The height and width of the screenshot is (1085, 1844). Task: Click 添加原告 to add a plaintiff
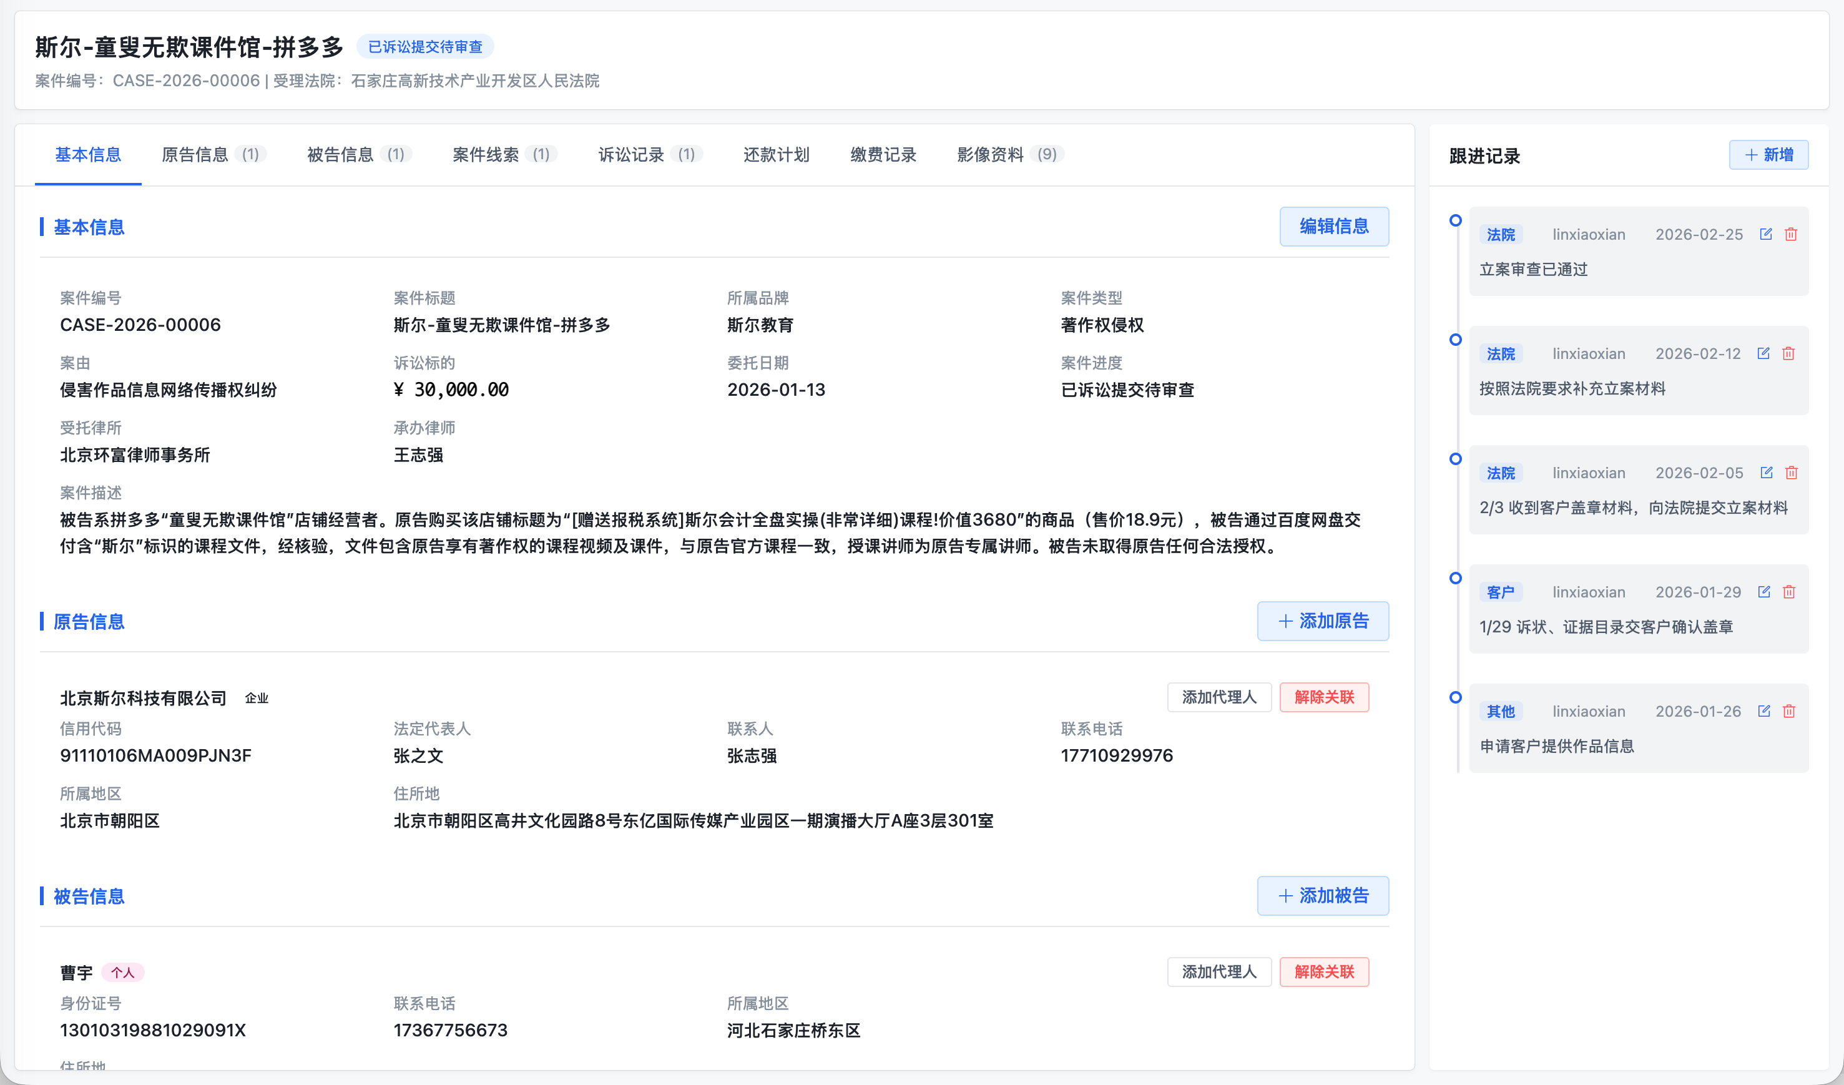coord(1323,621)
